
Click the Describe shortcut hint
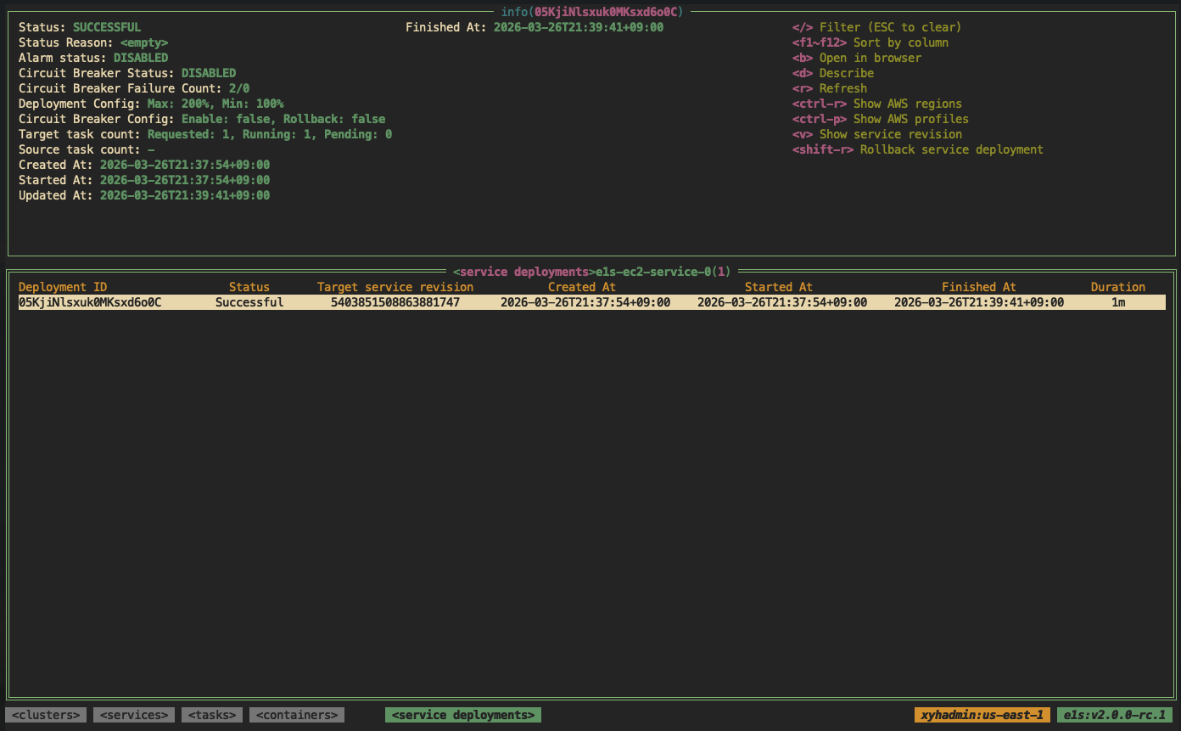[x=833, y=73]
